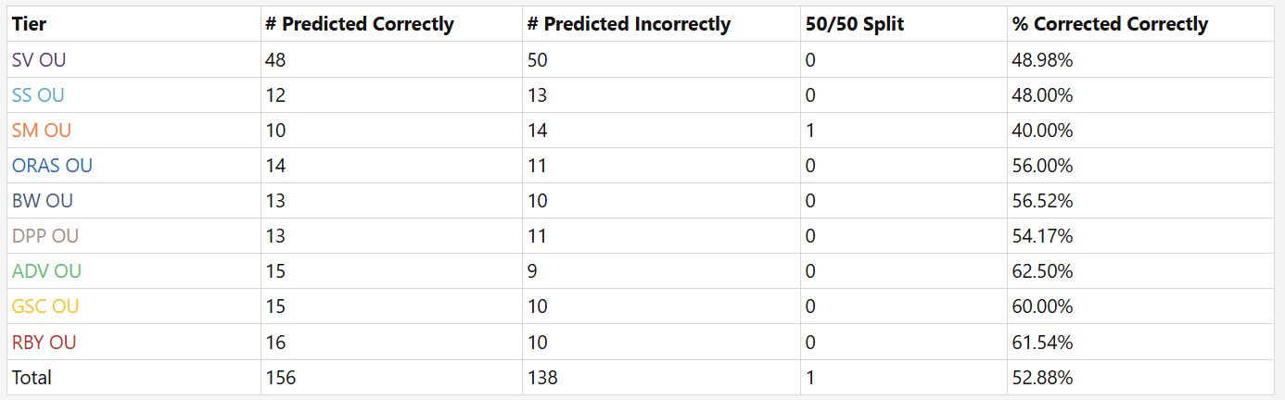Select the 62.50% cell in ADV OU row
1285x400 pixels.
(1043, 271)
